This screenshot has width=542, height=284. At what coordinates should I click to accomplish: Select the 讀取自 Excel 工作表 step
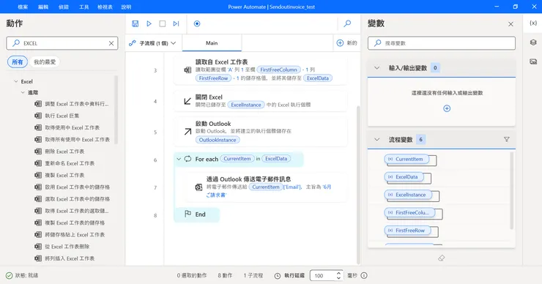coord(260,70)
